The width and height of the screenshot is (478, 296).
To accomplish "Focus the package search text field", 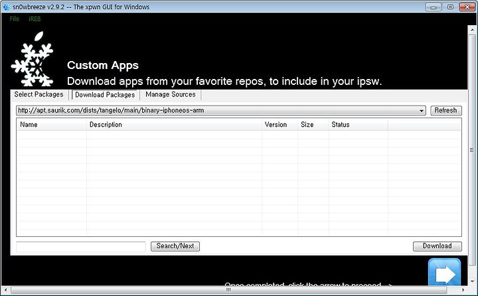I will (81, 246).
